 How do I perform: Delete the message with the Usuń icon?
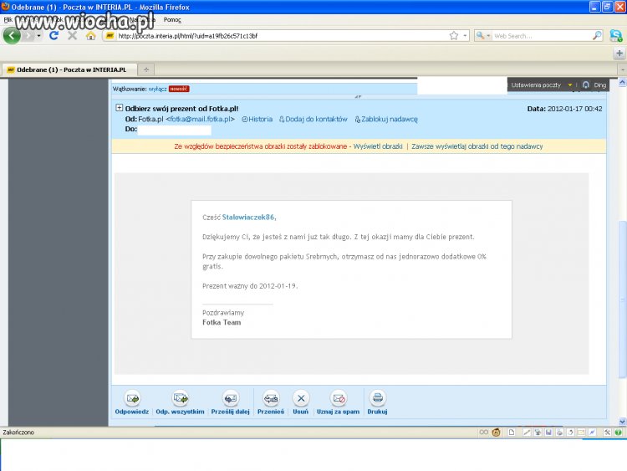301,398
